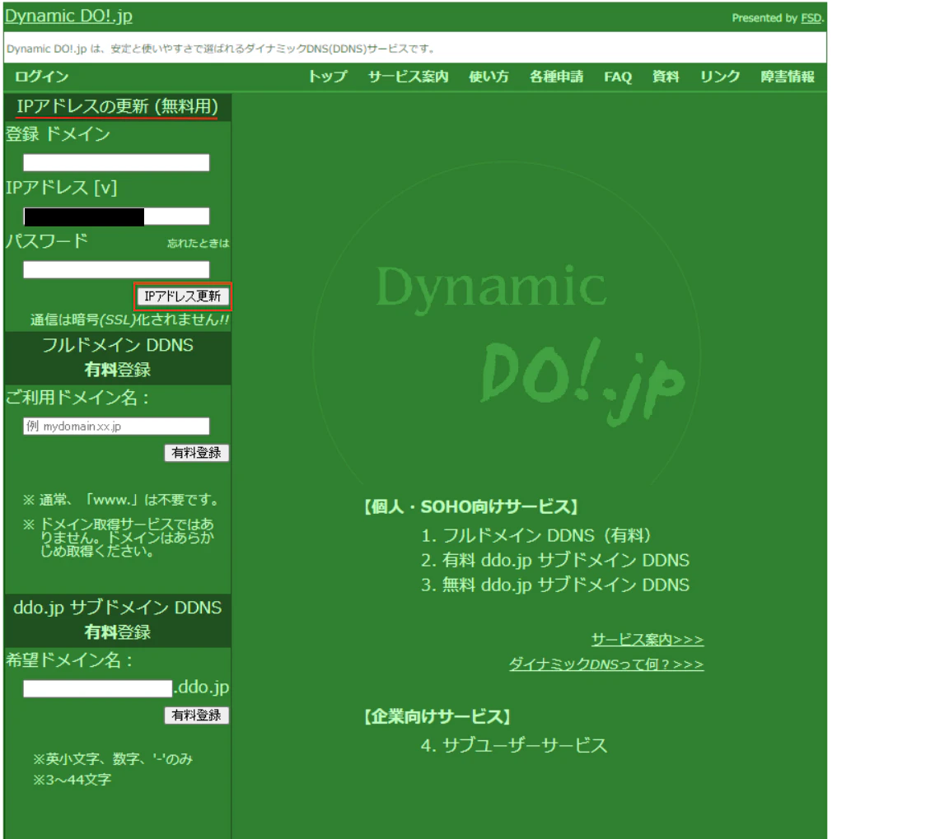949x839 pixels.
Task: Click 有料登録 under ddo.jp サブドメイン
Action: pos(196,715)
